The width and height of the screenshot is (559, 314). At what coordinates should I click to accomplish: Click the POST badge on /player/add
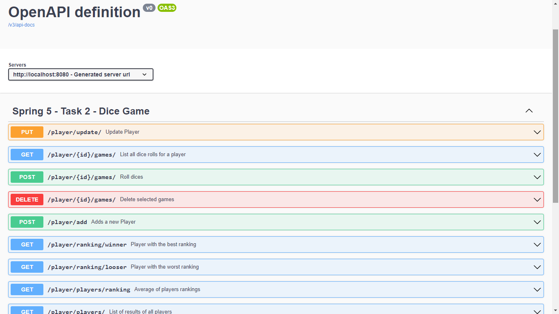(27, 222)
